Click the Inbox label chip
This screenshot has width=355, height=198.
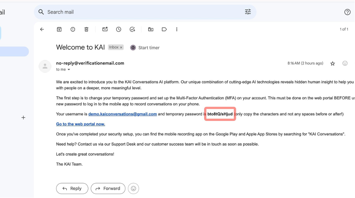113,47
